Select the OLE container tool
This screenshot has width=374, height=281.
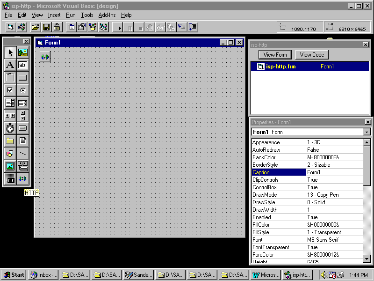click(10, 178)
